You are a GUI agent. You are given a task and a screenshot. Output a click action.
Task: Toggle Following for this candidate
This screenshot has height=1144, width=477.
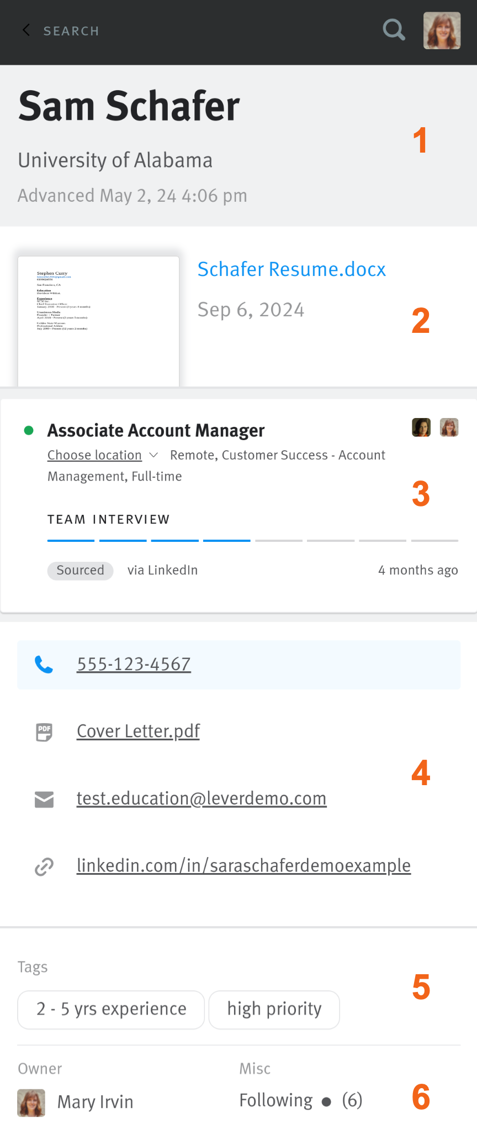[275, 1100]
